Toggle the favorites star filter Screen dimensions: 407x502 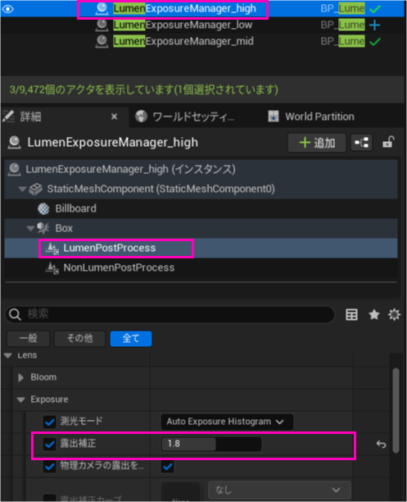coord(374,315)
